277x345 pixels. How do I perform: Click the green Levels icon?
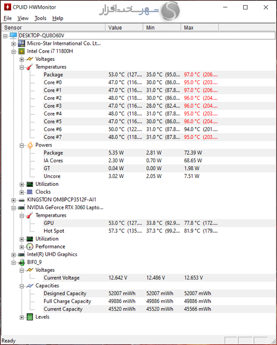click(29, 317)
